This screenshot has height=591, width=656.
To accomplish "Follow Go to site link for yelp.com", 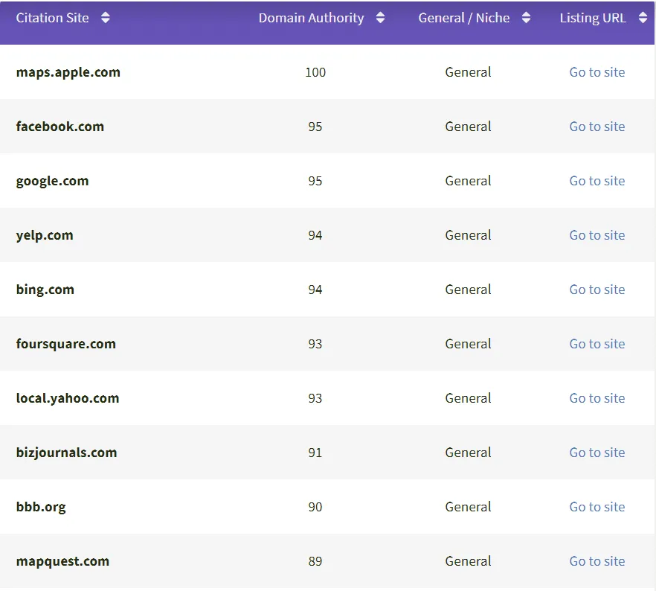I will (x=596, y=235).
